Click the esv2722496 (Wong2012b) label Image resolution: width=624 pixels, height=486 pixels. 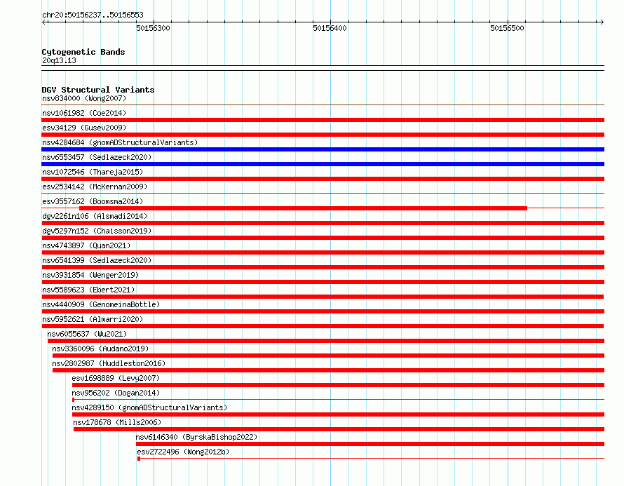183,452
